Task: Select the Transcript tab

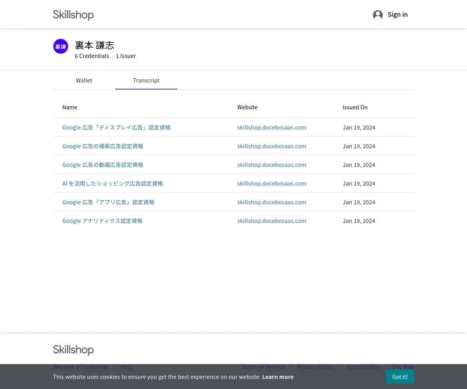Action: click(x=146, y=80)
